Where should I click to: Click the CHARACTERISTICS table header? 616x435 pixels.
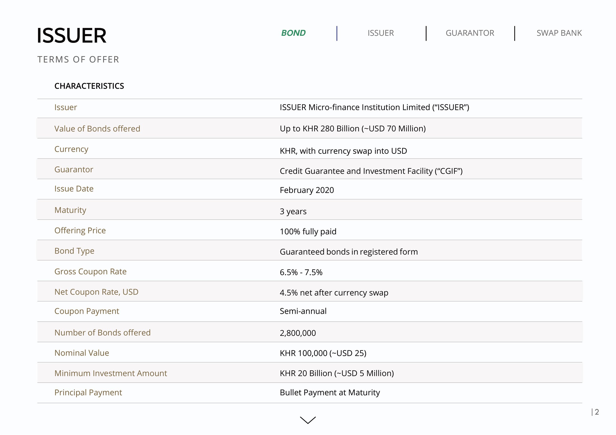[89, 86]
